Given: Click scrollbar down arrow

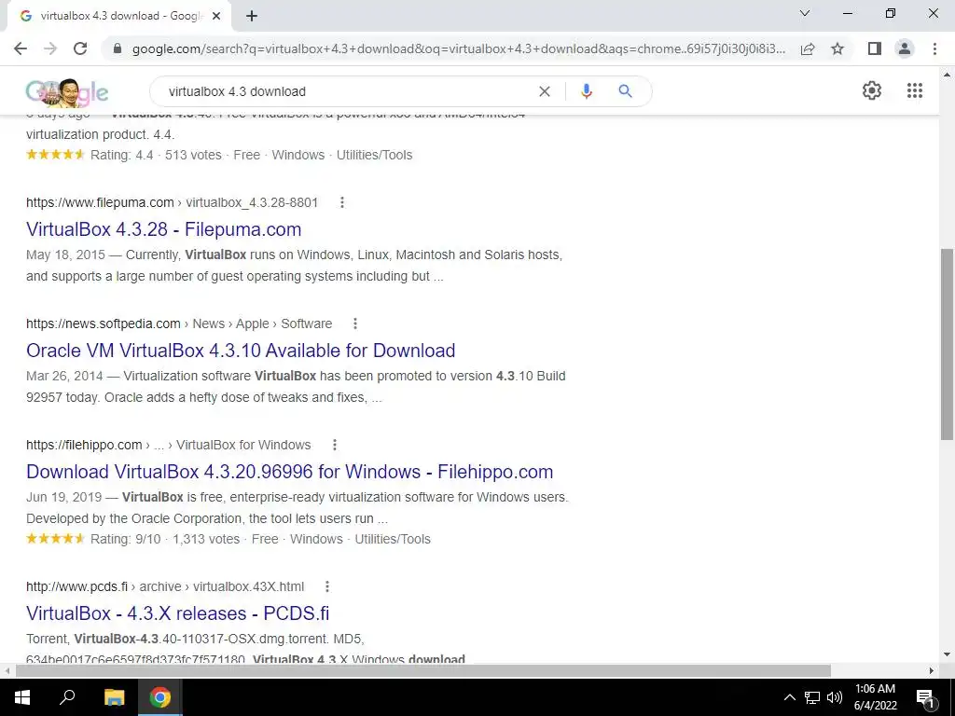Looking at the screenshot, I should click(947, 654).
